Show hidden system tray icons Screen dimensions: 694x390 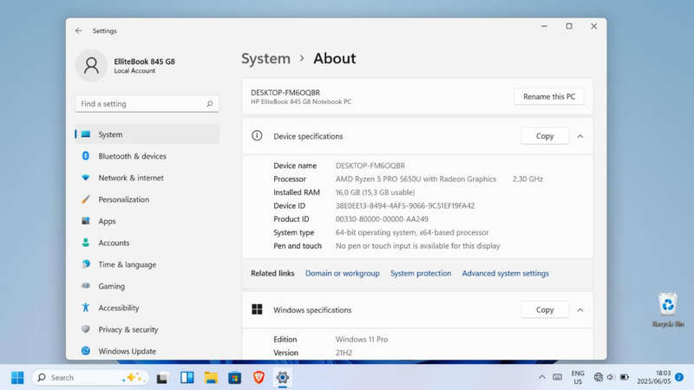[x=541, y=377]
